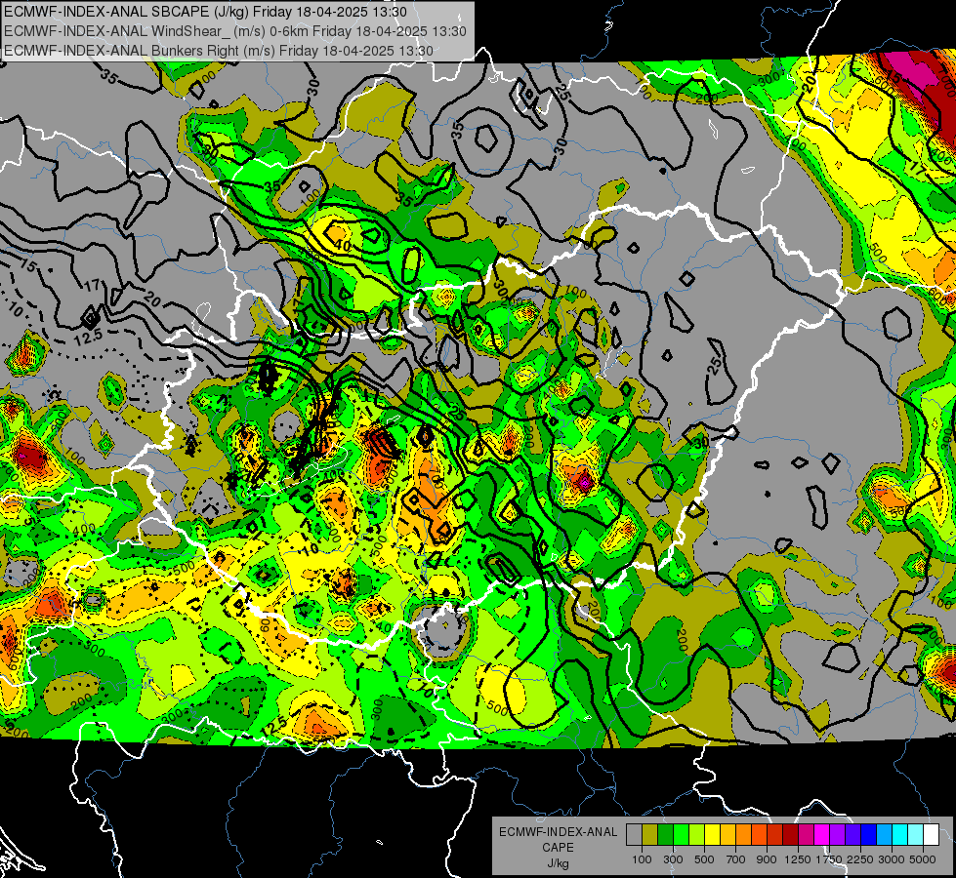
Task: Click the Bunkers Right title line
Action: (219, 51)
